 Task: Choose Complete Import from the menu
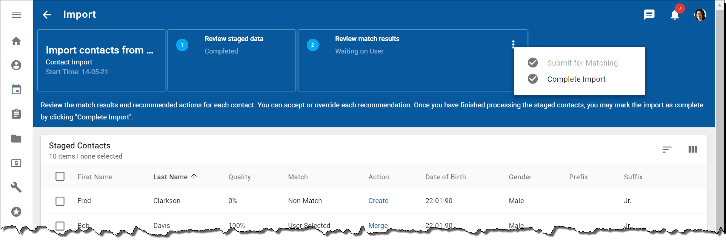tap(576, 79)
